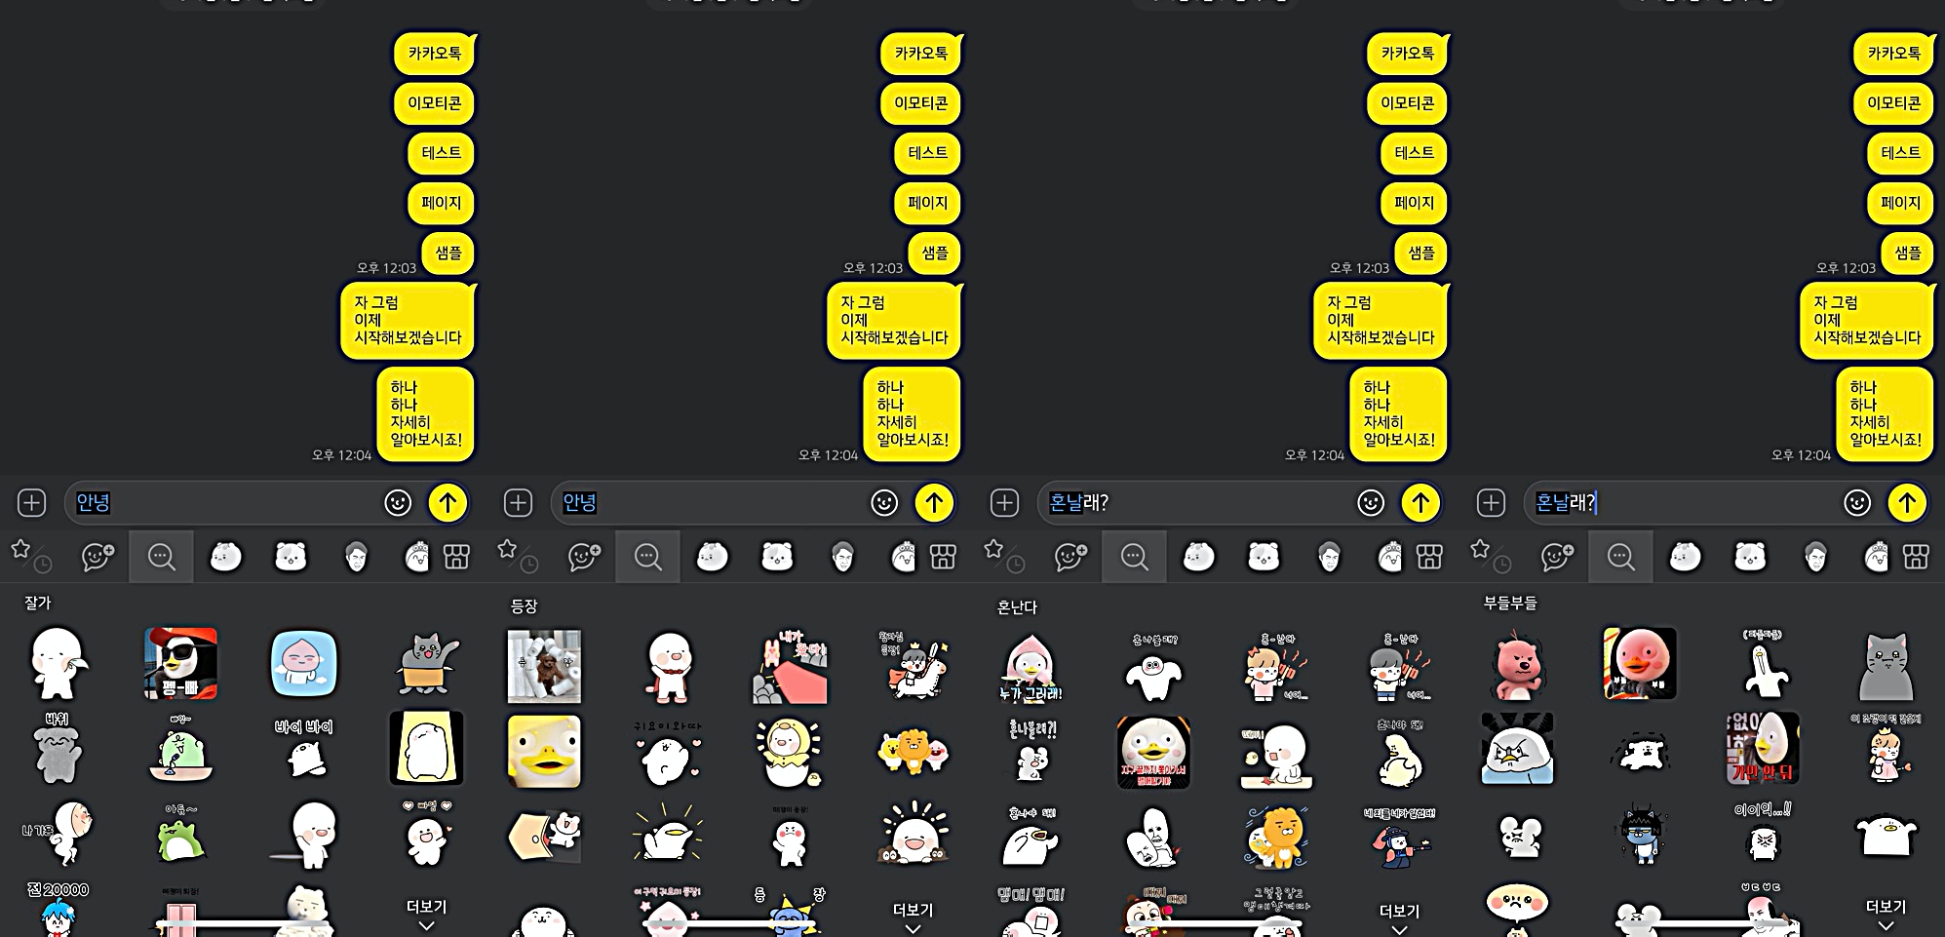This screenshot has width=1945, height=937.
Task: Select the gray cat emoticon in 부들부들 results
Action: (1887, 666)
